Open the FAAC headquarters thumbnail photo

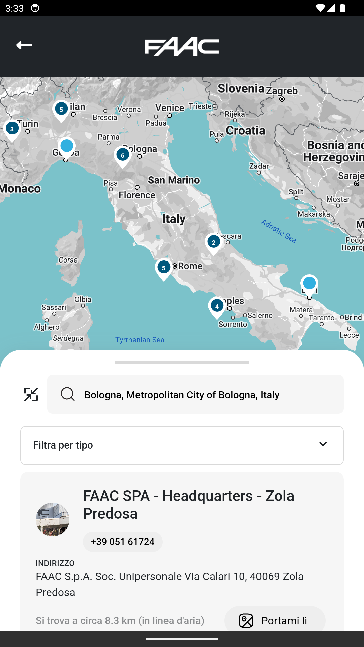pos(53,519)
